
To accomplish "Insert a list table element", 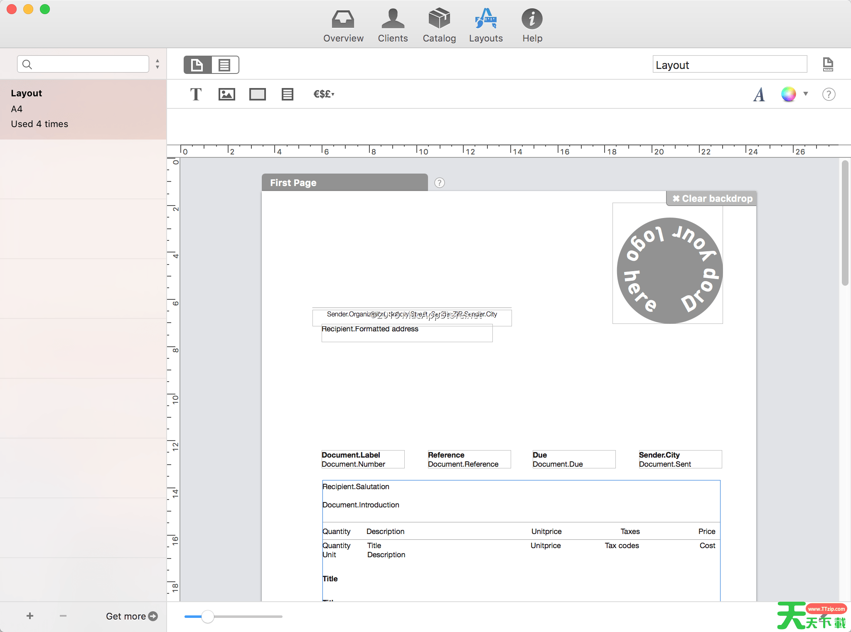I will (x=287, y=94).
